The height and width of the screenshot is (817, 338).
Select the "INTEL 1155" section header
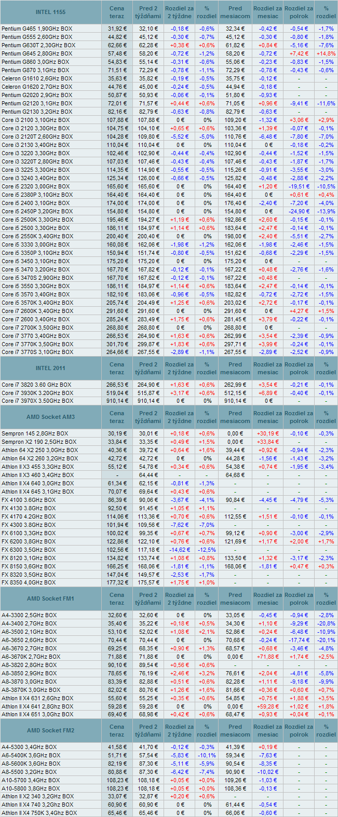(x=50, y=12)
